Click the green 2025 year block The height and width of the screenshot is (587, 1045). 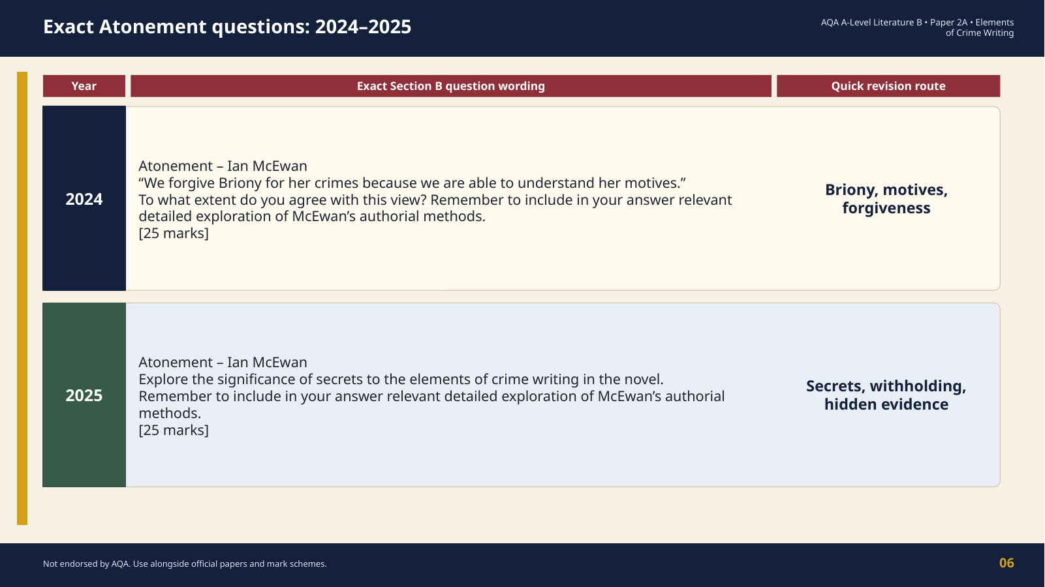[84, 395]
